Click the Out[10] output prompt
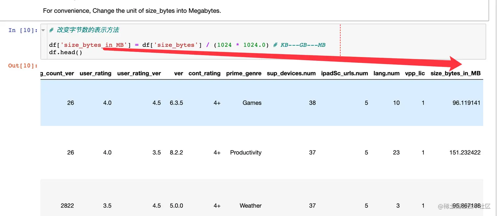 click(23, 66)
